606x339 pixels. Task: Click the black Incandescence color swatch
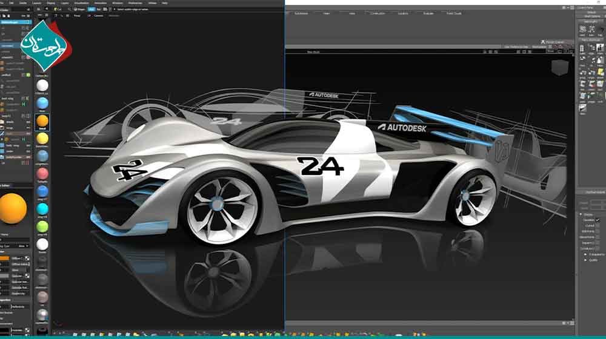[4, 330]
